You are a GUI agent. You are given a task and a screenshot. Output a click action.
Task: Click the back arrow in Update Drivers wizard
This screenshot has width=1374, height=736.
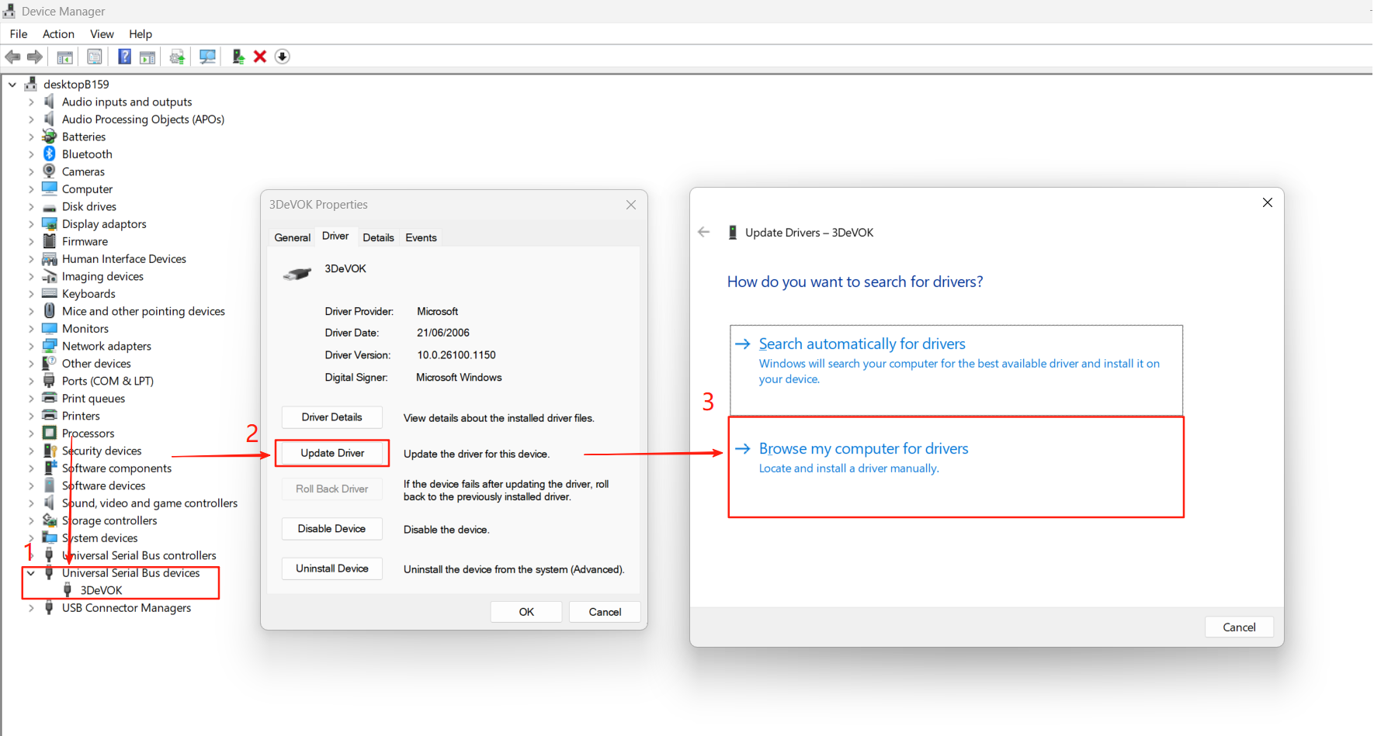(704, 232)
